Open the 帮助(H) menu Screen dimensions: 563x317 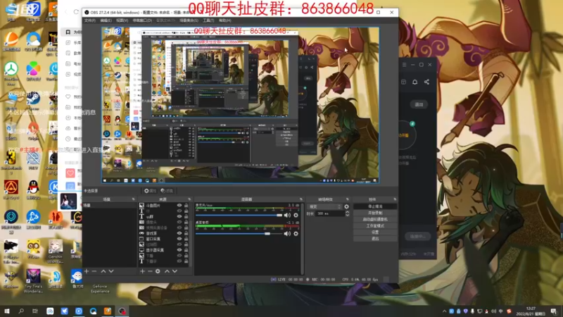pyautogui.click(x=224, y=20)
